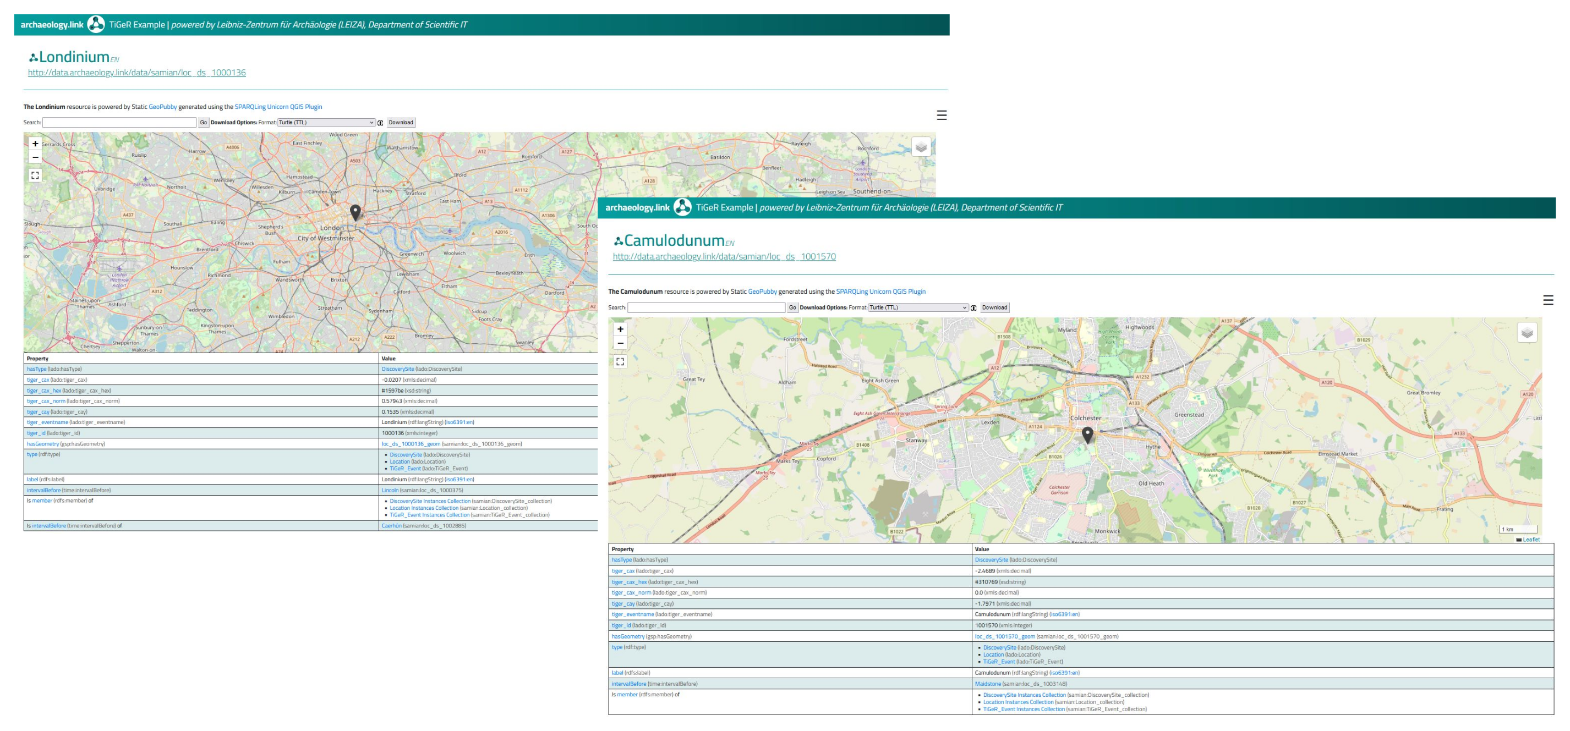Focus the Londinium search field
1570x731 pixels.
click(x=119, y=123)
